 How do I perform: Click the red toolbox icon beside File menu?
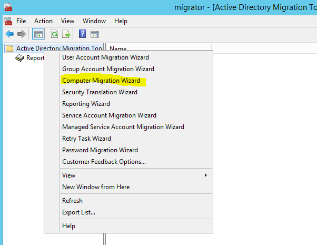coord(7,21)
